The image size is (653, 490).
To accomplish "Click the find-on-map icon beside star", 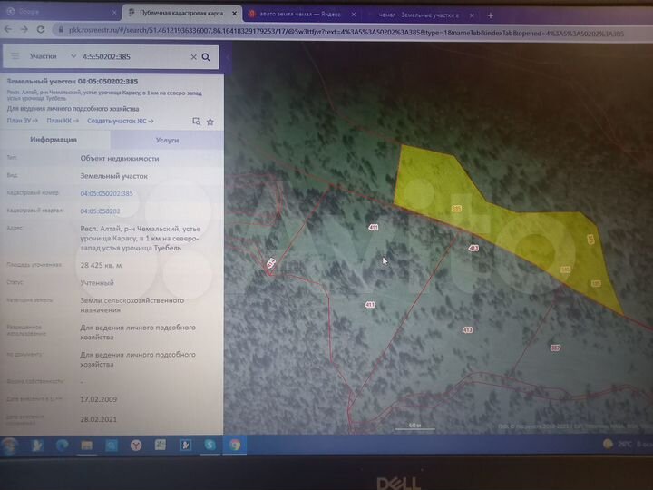I will pyautogui.click(x=197, y=121).
